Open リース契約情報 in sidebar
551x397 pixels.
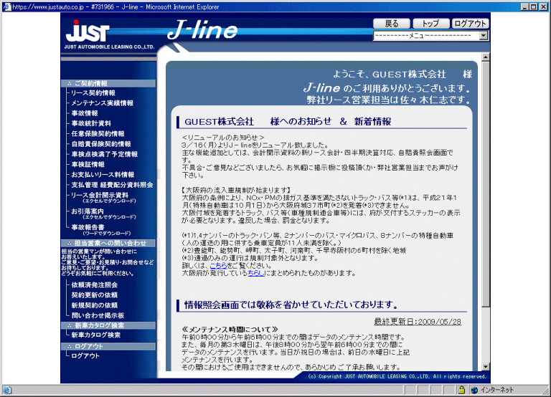(93, 93)
